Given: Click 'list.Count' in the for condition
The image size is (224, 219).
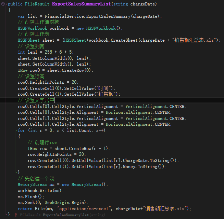Looking at the screenshot, I should tap(79, 131).
